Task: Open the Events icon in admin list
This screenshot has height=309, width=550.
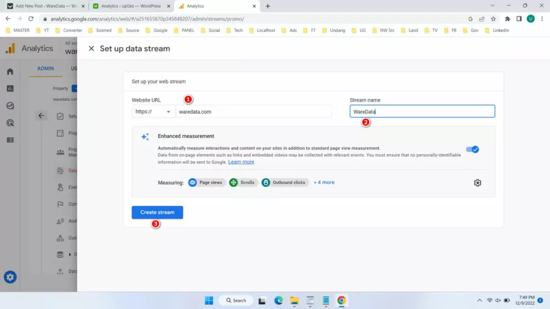Action: (60, 187)
